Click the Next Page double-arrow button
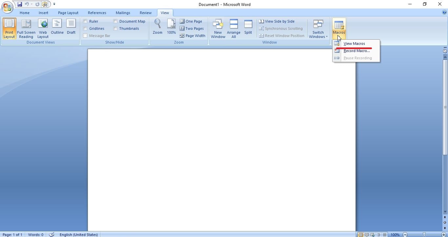The height and width of the screenshot is (237, 448). point(445,228)
